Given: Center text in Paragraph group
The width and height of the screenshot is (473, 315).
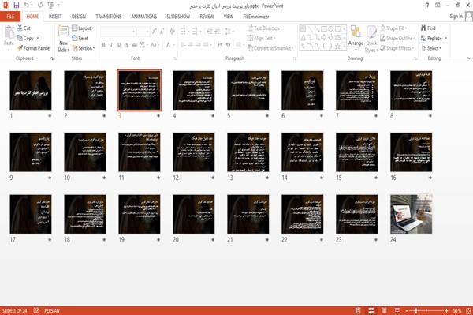Looking at the screenshot, I should tap(191, 45).
